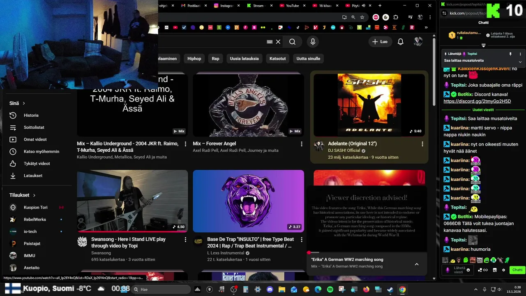
Task: Open the Chrome zoom magnifier icon
Action: tap(353, 17)
